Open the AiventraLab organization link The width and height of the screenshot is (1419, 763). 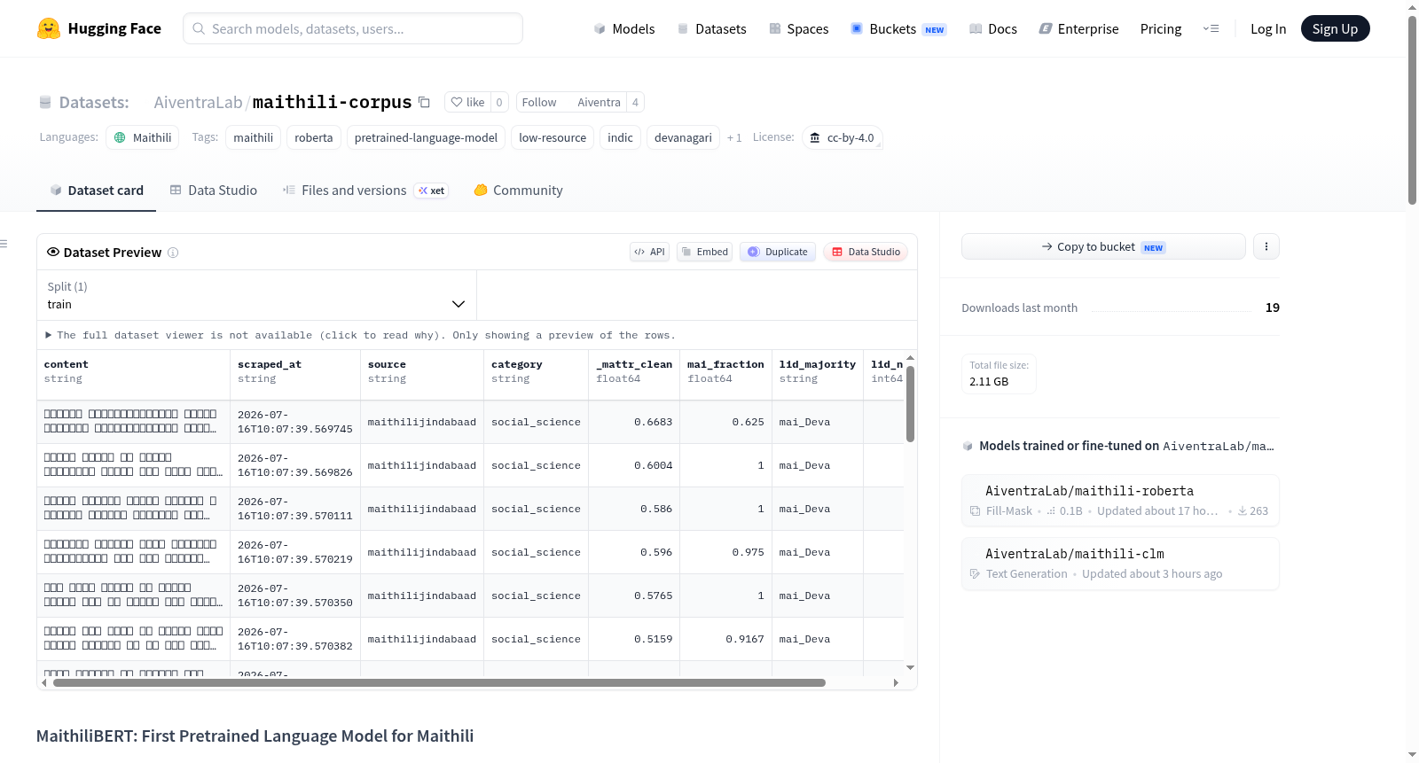coord(198,102)
